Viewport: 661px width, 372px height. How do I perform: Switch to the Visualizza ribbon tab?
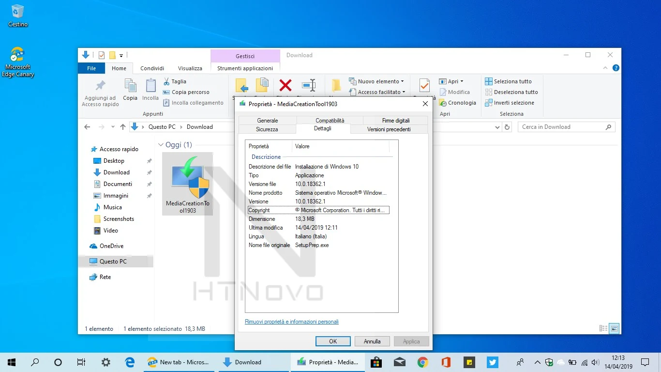(x=190, y=68)
